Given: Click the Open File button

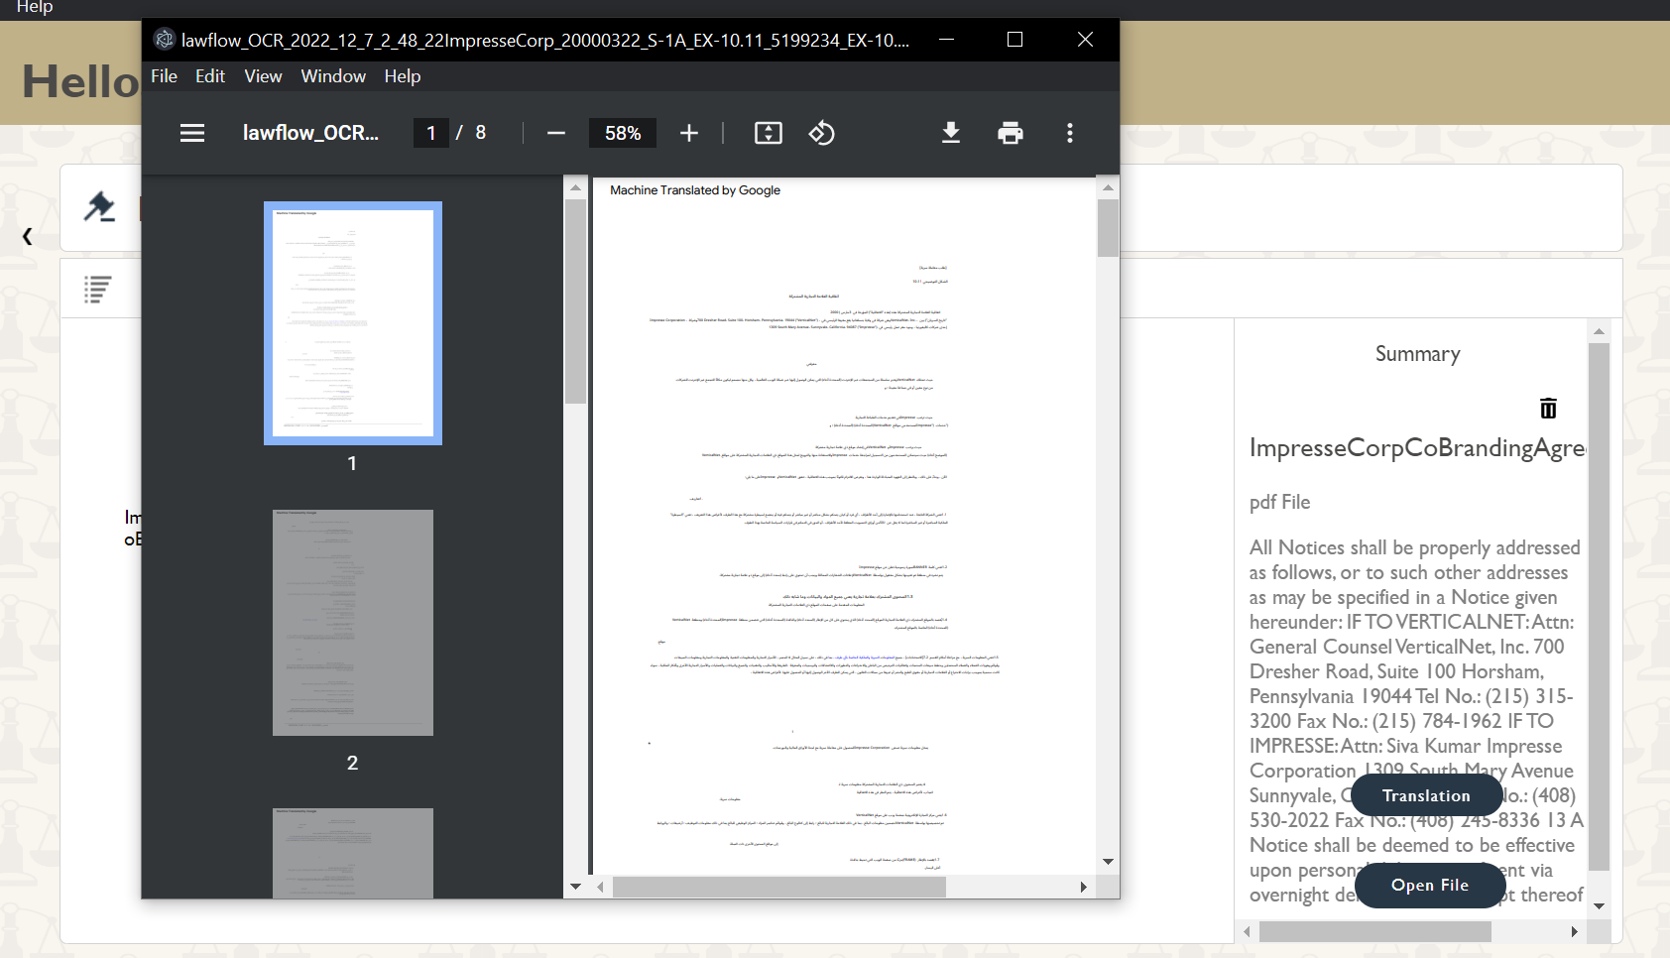Looking at the screenshot, I should [1429, 886].
